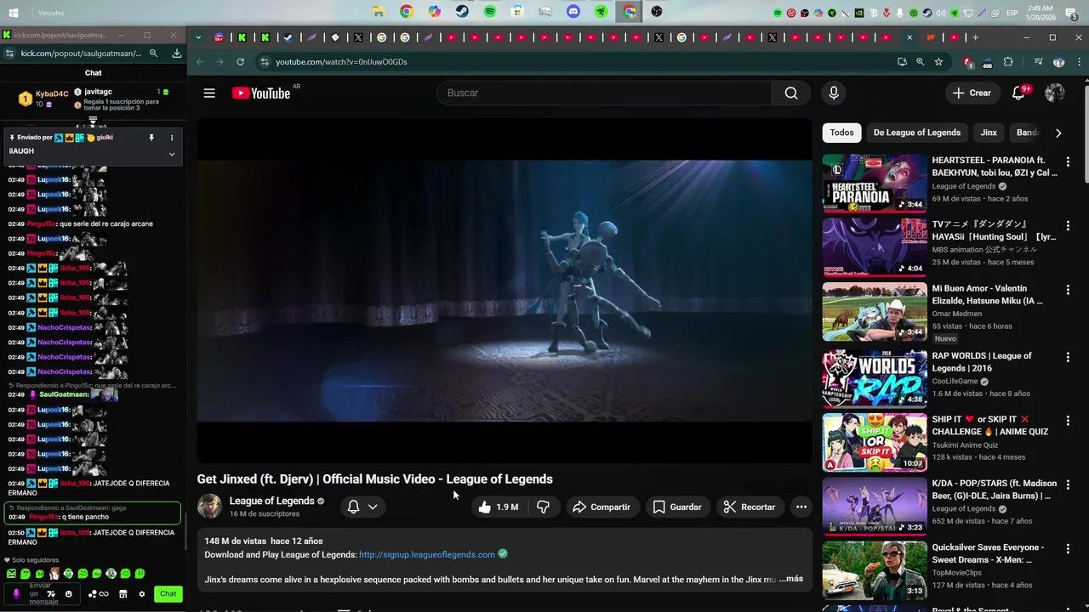The height and width of the screenshot is (612, 1089).
Task: Open signup.leagueoflegends.com link in description
Action: tap(427, 554)
